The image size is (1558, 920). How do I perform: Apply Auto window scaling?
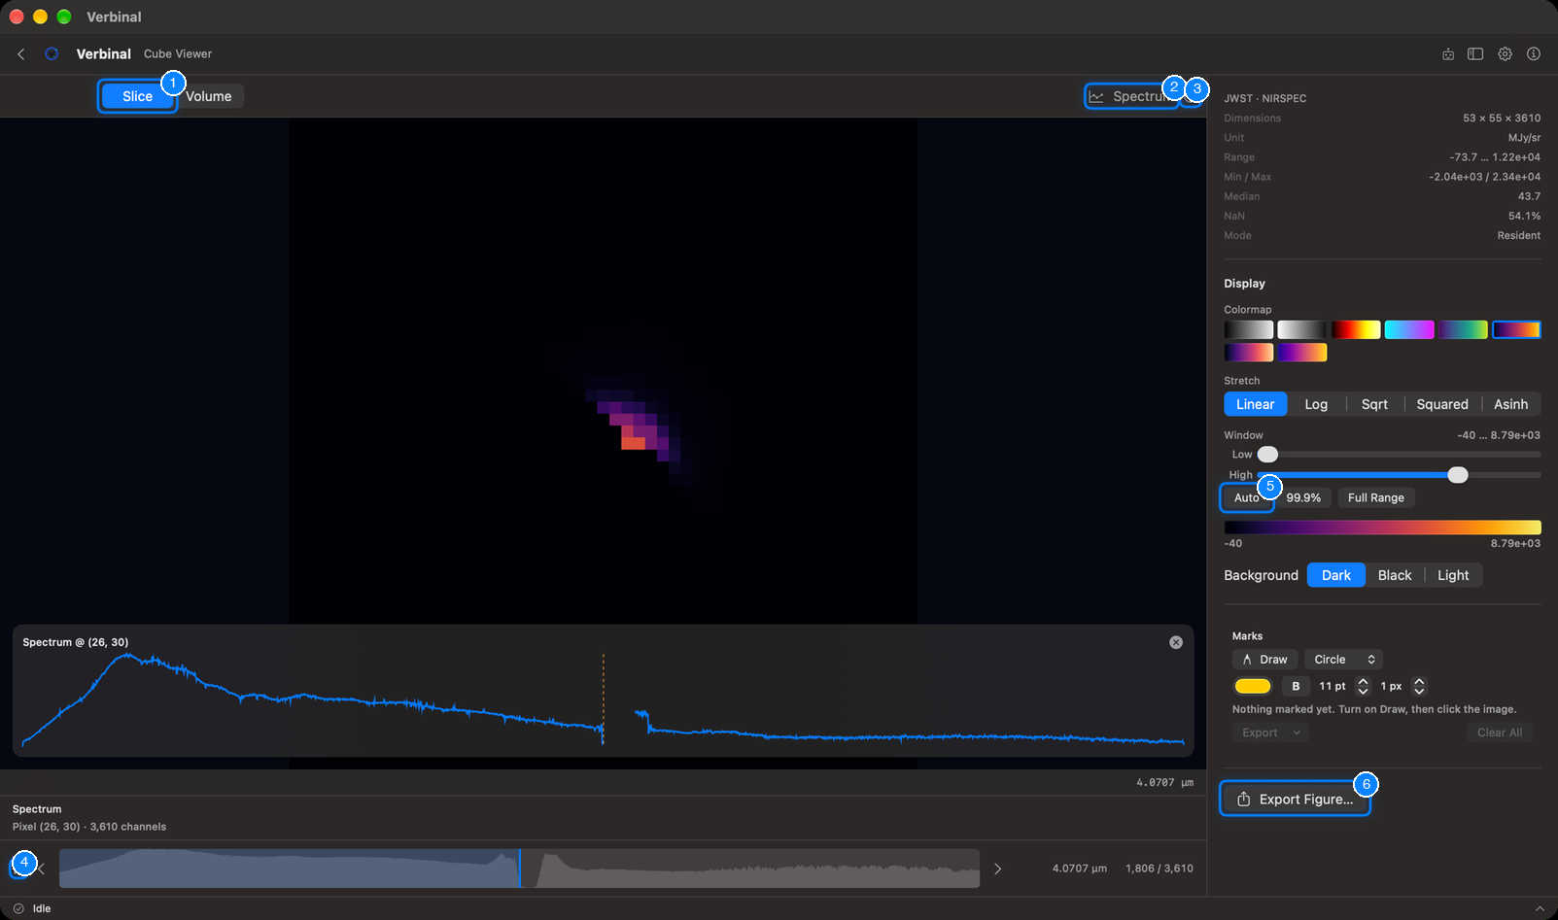1246,497
